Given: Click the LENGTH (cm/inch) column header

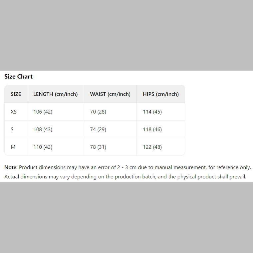Looking at the screenshot, I should point(56,94).
